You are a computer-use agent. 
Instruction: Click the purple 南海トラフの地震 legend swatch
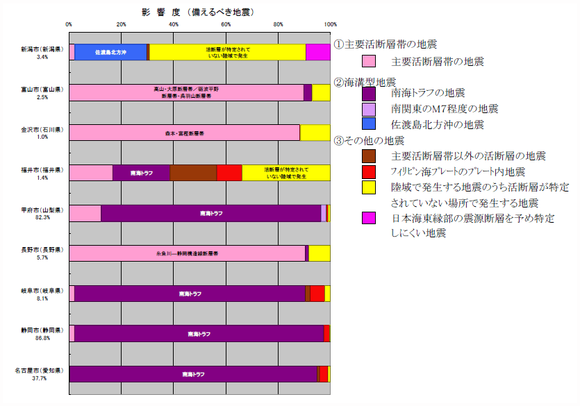pyautogui.click(x=368, y=94)
